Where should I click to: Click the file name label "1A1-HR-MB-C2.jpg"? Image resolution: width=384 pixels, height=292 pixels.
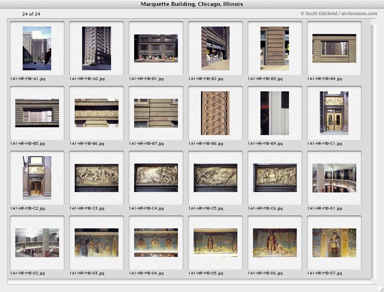[x=27, y=208]
